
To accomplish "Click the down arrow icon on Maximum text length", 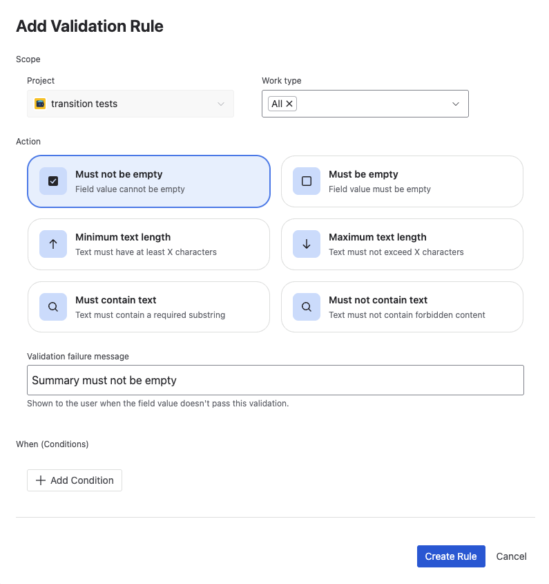I will tap(307, 244).
